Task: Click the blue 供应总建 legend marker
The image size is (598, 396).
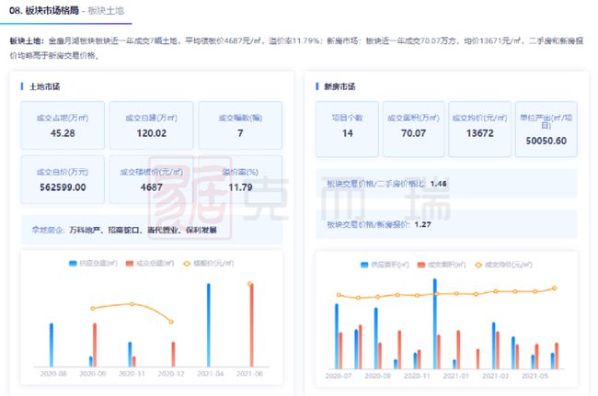Action: pos(74,264)
